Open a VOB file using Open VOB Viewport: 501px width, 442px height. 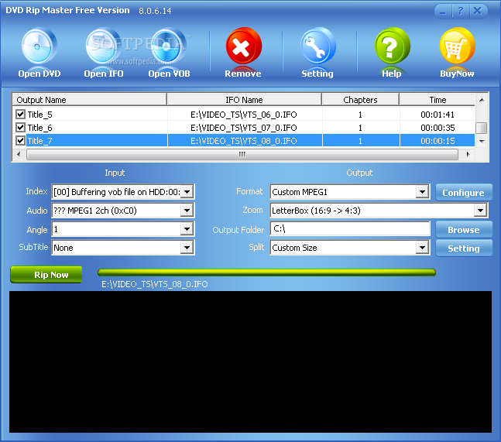coord(169,46)
